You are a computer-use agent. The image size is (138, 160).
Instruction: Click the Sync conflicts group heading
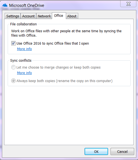point(21,61)
